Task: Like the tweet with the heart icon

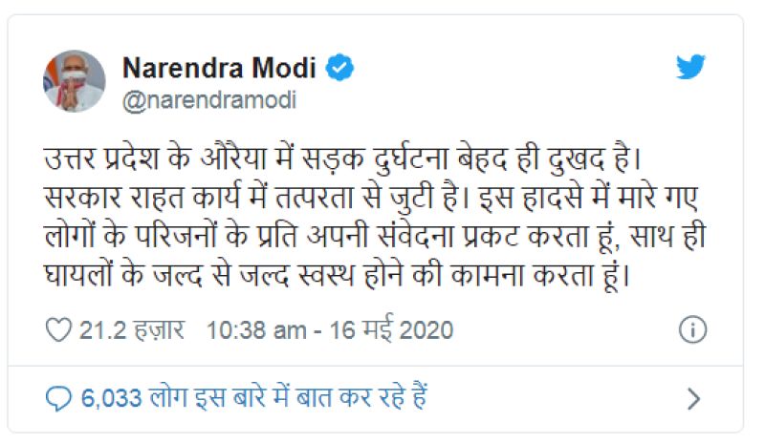Action: tap(59, 331)
